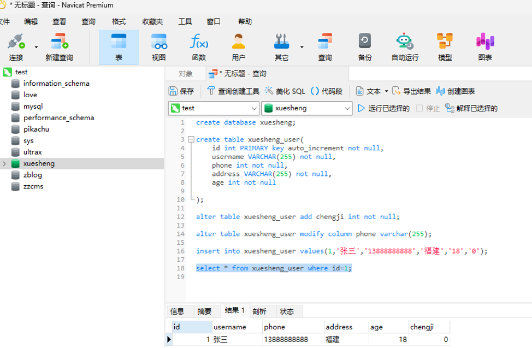Switch to the 剖析 (Profile) result tab
The image size is (532, 348).
[259, 311]
